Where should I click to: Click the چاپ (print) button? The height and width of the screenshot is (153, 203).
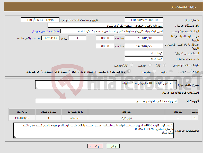[113, 146]
